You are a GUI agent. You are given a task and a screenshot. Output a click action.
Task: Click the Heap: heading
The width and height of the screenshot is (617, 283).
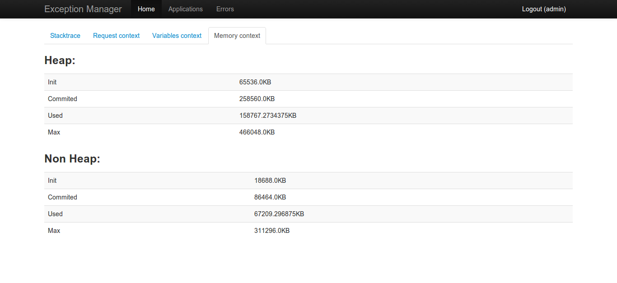point(60,60)
